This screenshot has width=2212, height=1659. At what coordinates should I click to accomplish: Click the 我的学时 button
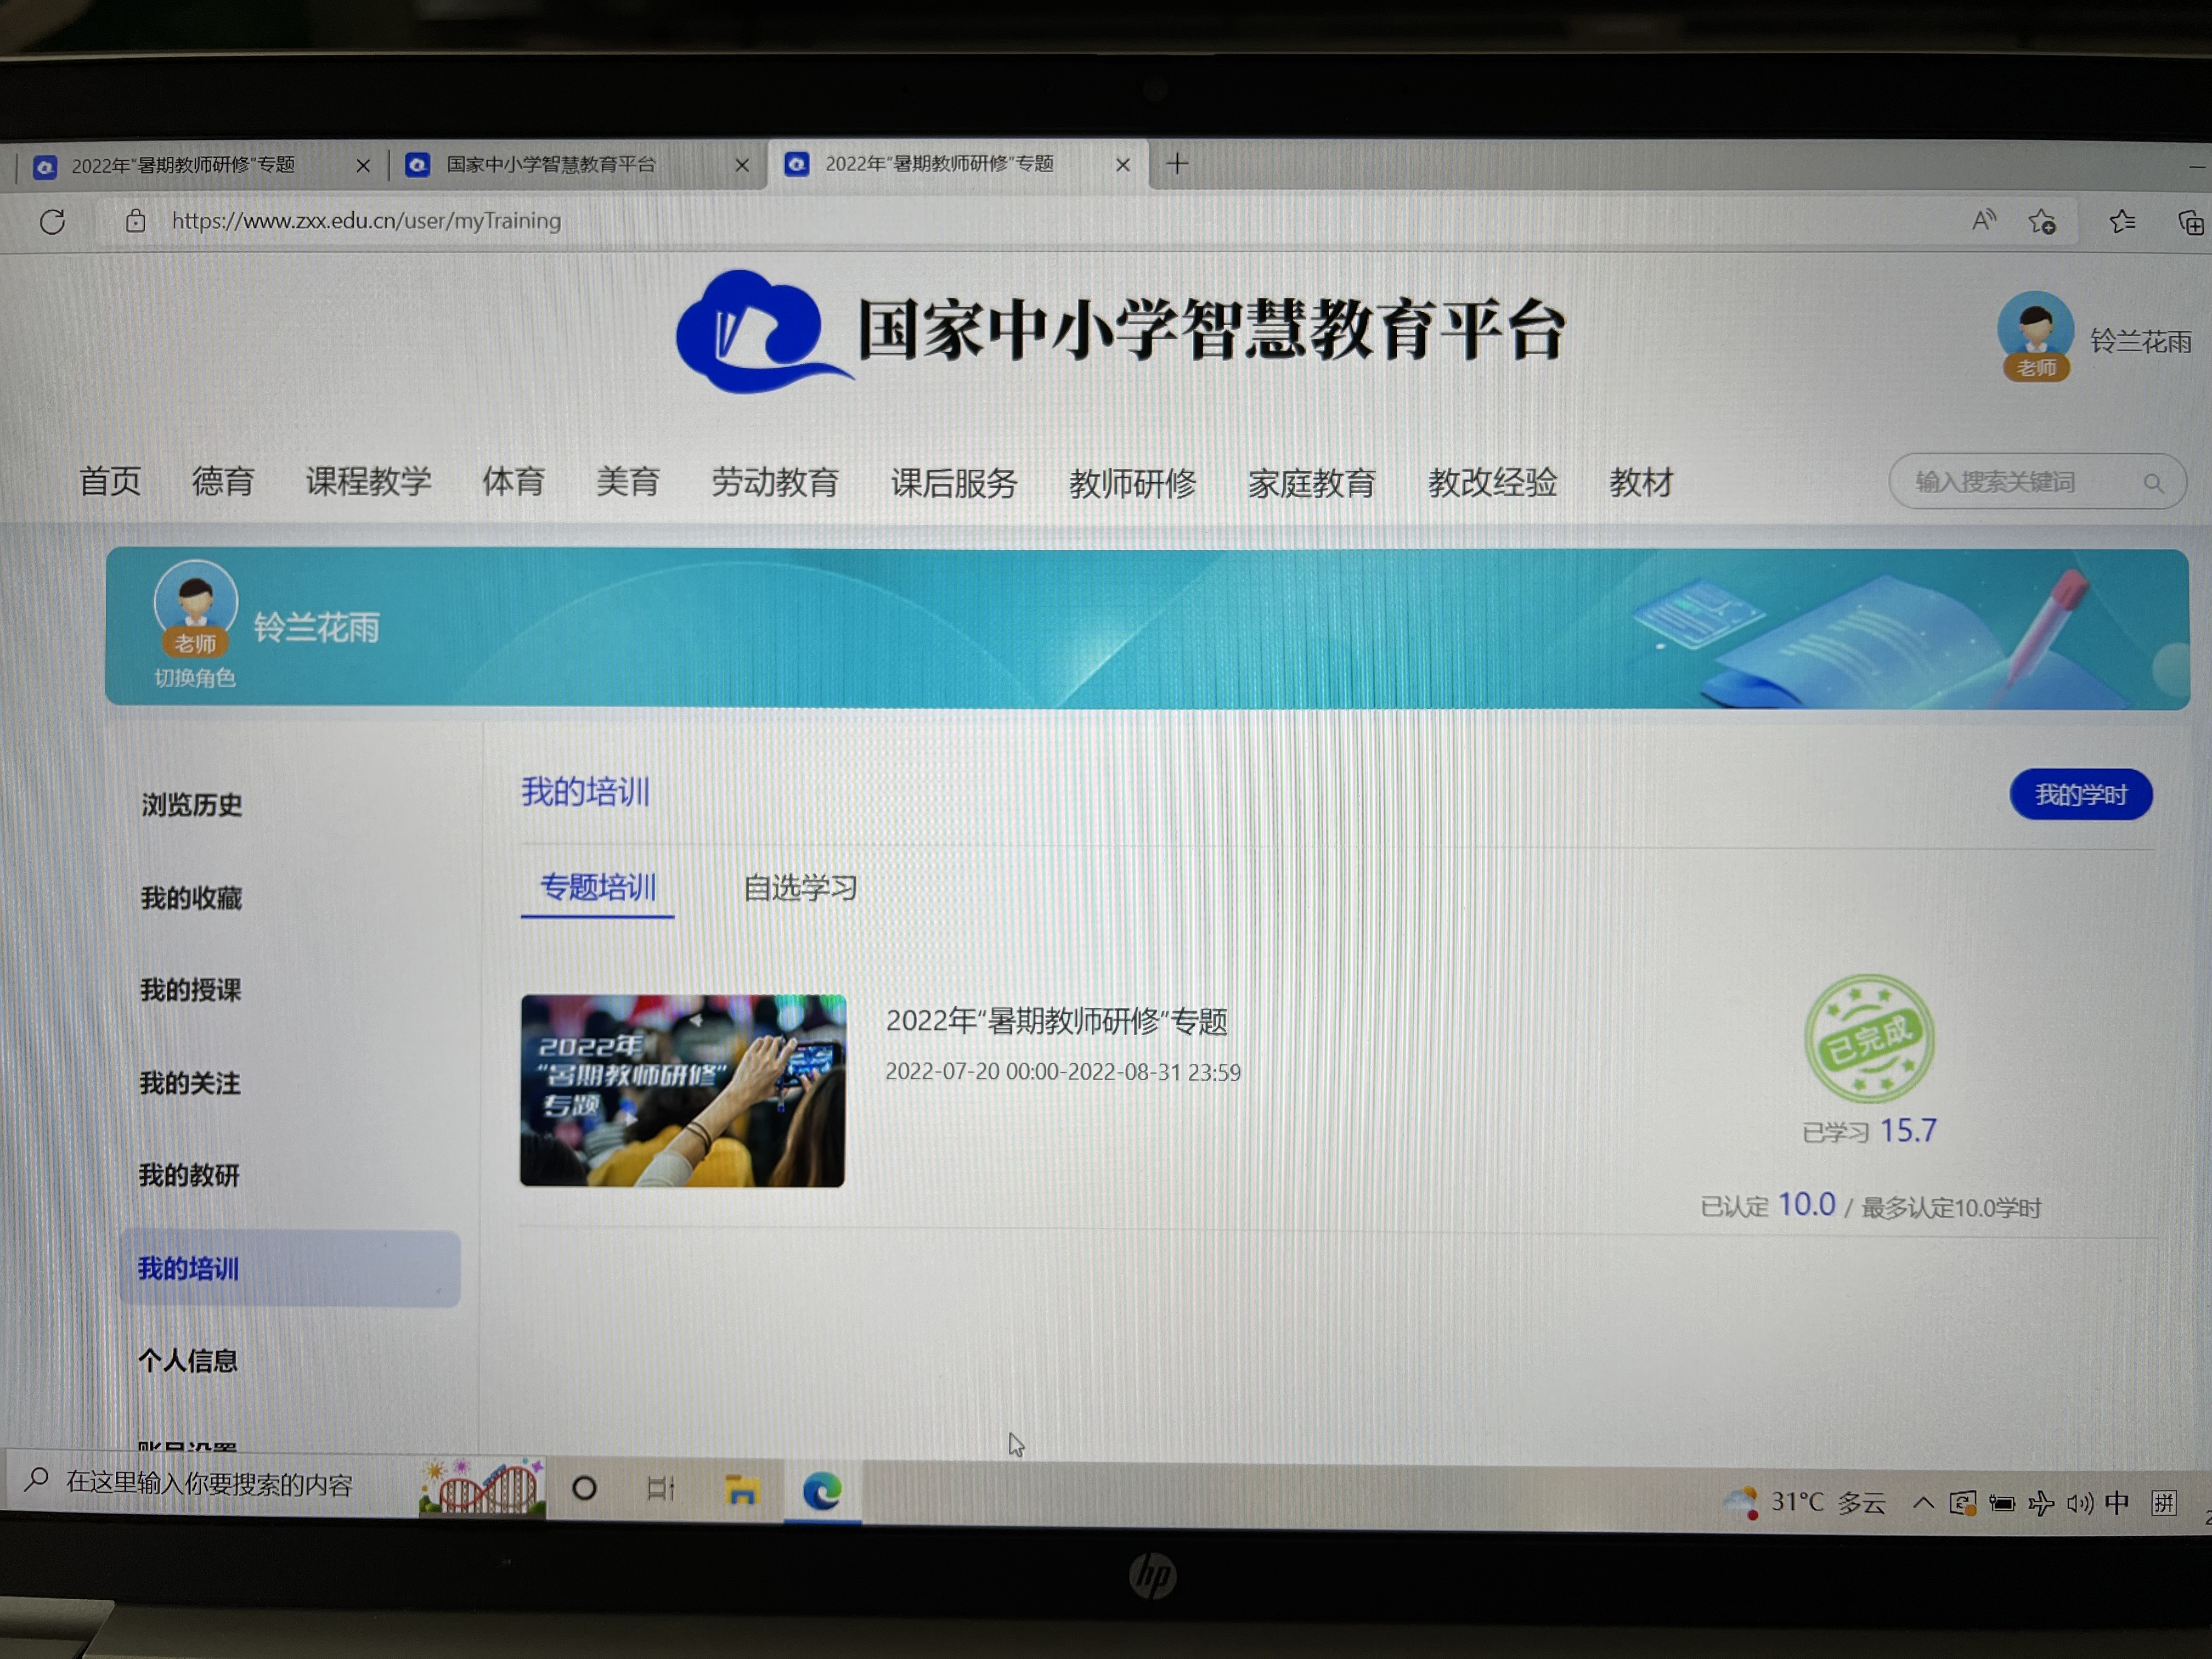(x=2081, y=795)
